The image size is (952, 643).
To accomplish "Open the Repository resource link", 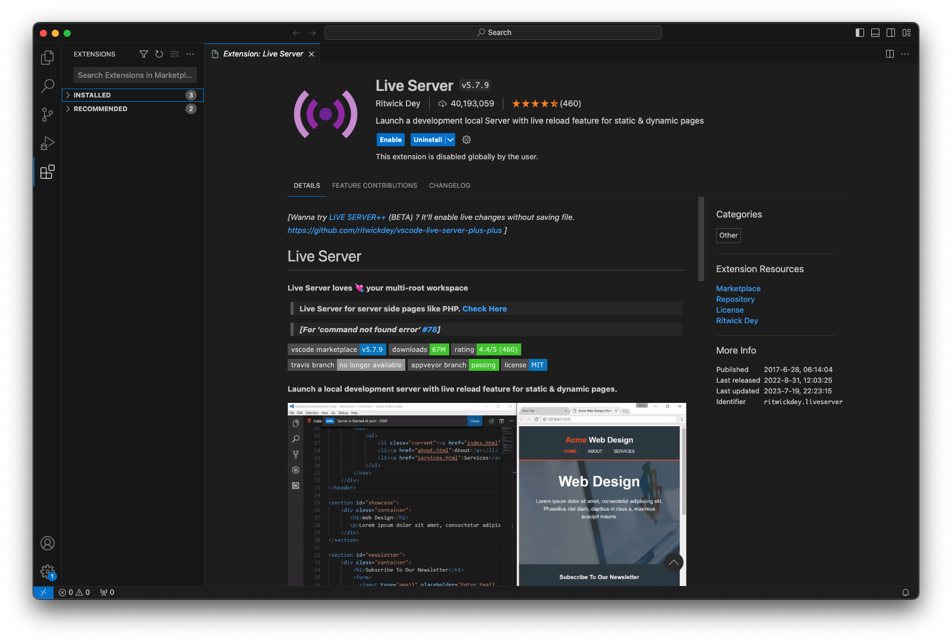I will (735, 300).
